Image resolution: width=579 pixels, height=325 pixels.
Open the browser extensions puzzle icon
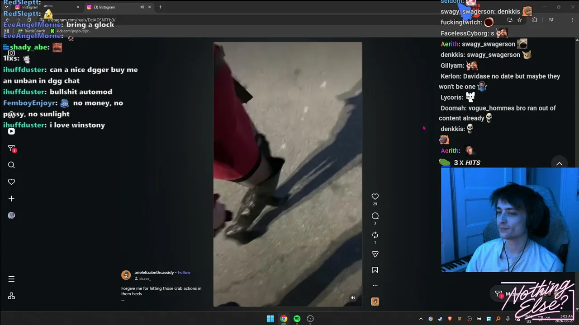click(535, 20)
